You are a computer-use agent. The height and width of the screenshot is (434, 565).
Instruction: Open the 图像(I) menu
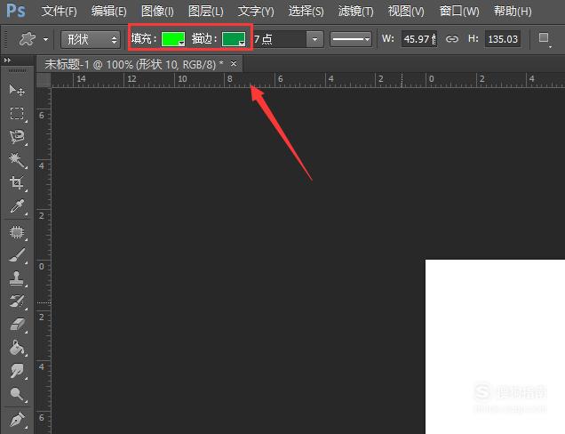point(157,12)
